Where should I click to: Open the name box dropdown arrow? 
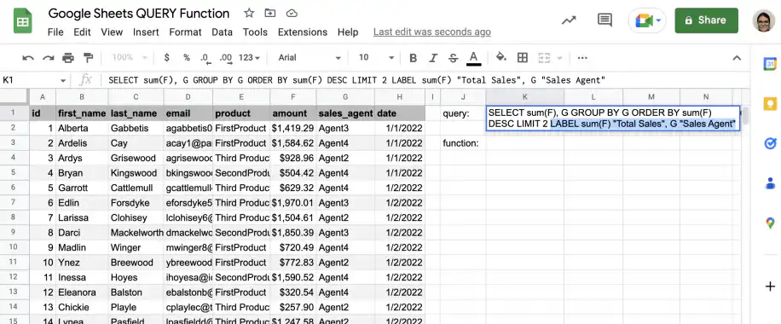click(63, 80)
